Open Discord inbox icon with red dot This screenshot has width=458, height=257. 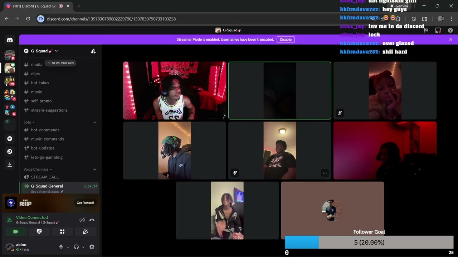pyautogui.click(x=438, y=30)
